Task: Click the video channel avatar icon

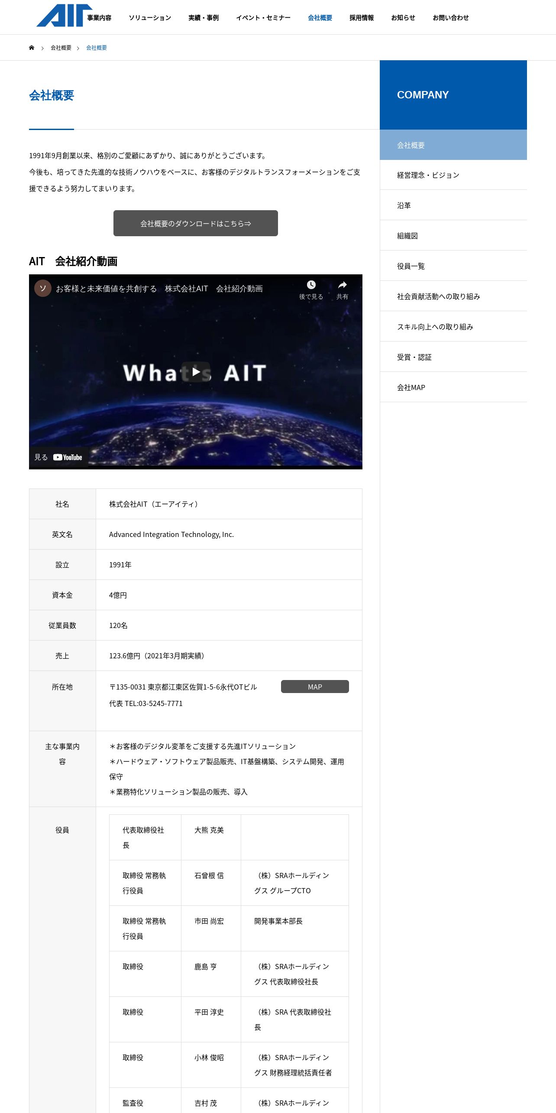Action: click(x=43, y=288)
